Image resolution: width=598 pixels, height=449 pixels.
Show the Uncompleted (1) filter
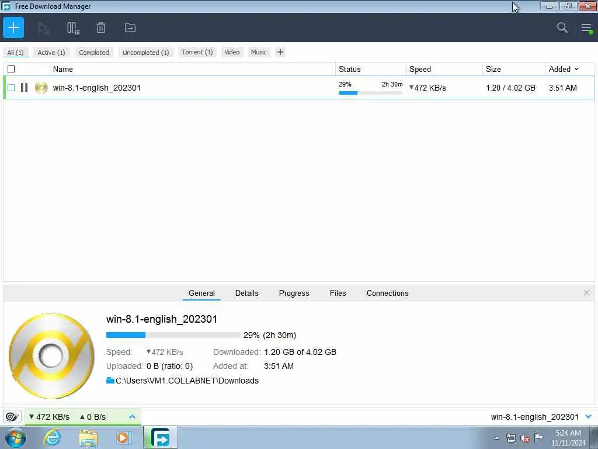pos(145,52)
